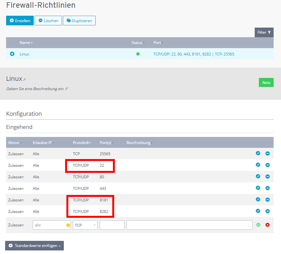Screen dimensions: 281x254
Task: Click TCP protocol cell of 25565 rule
Action: pos(76,154)
